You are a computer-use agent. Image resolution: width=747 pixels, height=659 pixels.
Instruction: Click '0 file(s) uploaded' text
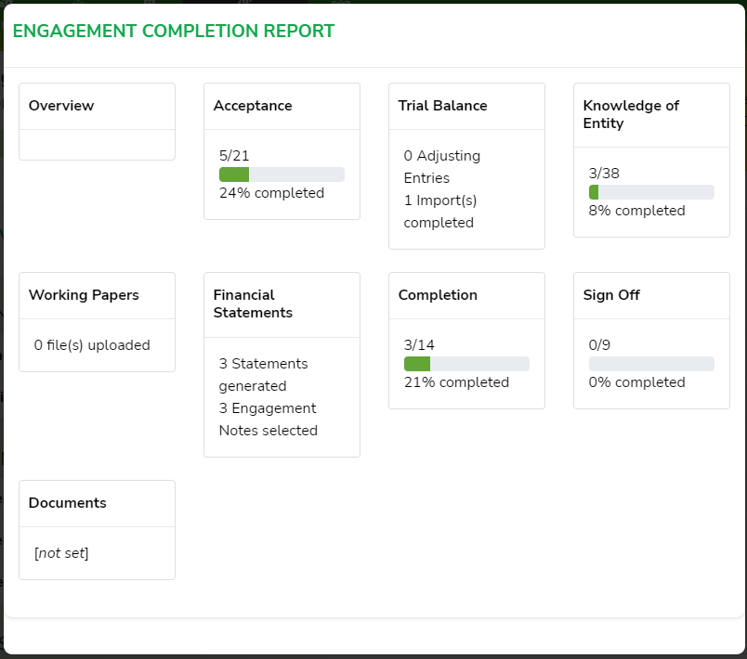92,345
